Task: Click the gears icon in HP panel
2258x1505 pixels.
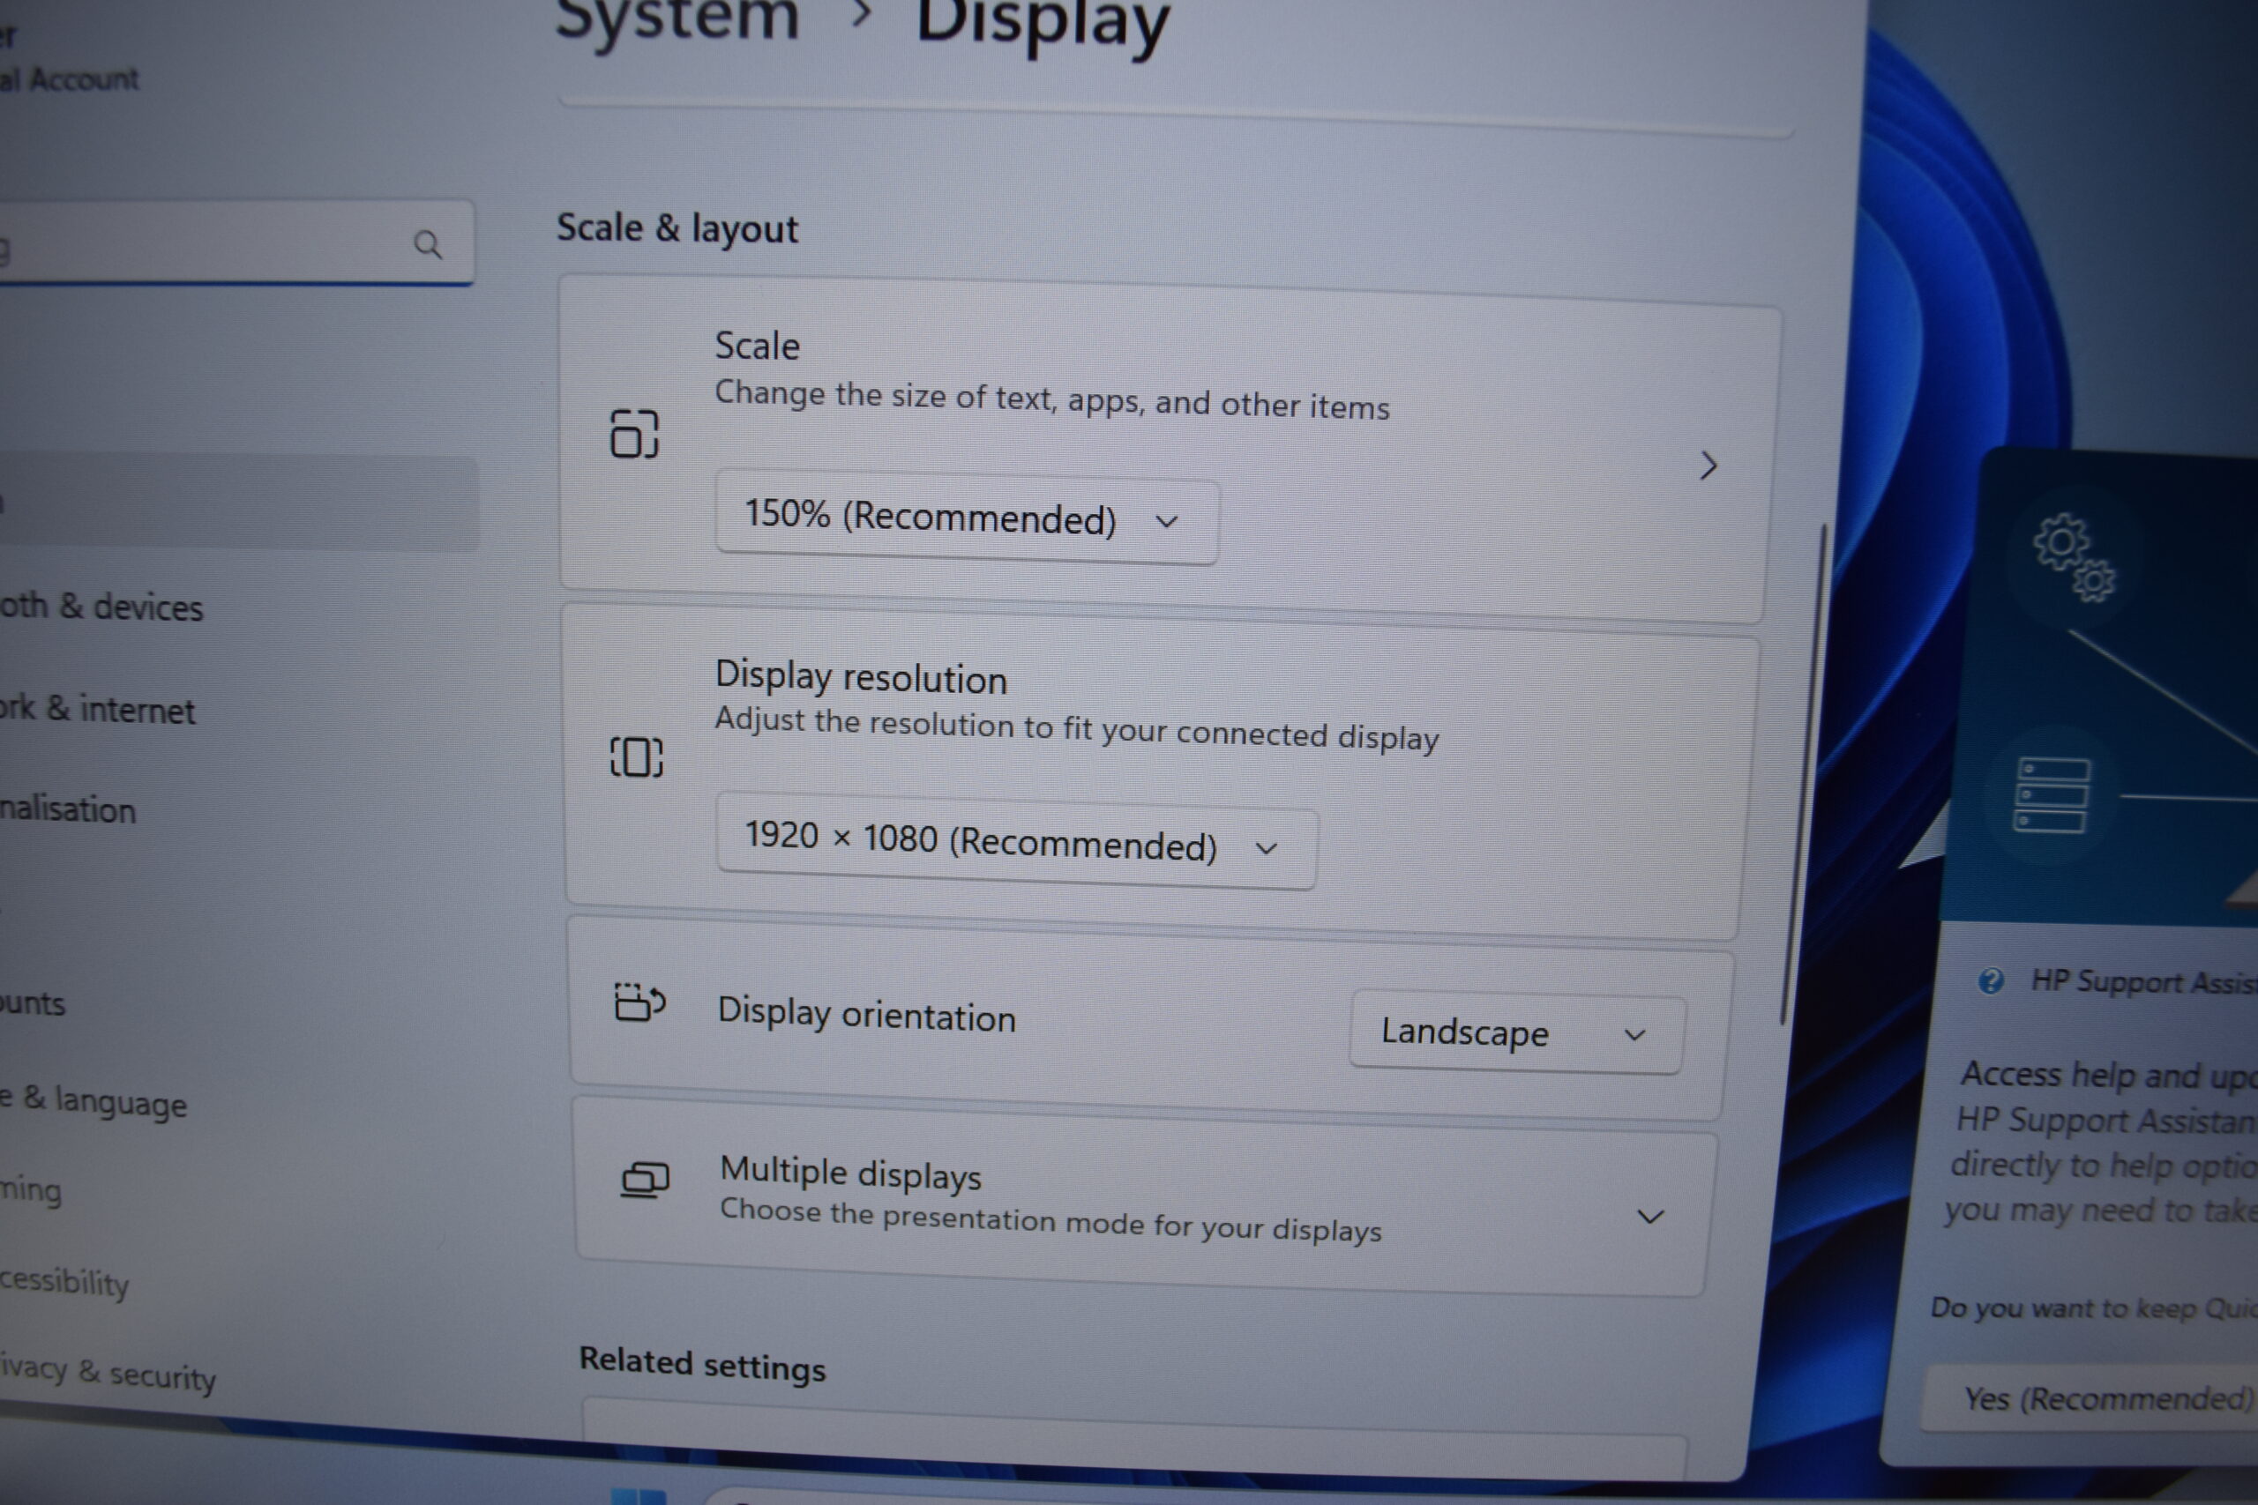Action: pos(2073,558)
